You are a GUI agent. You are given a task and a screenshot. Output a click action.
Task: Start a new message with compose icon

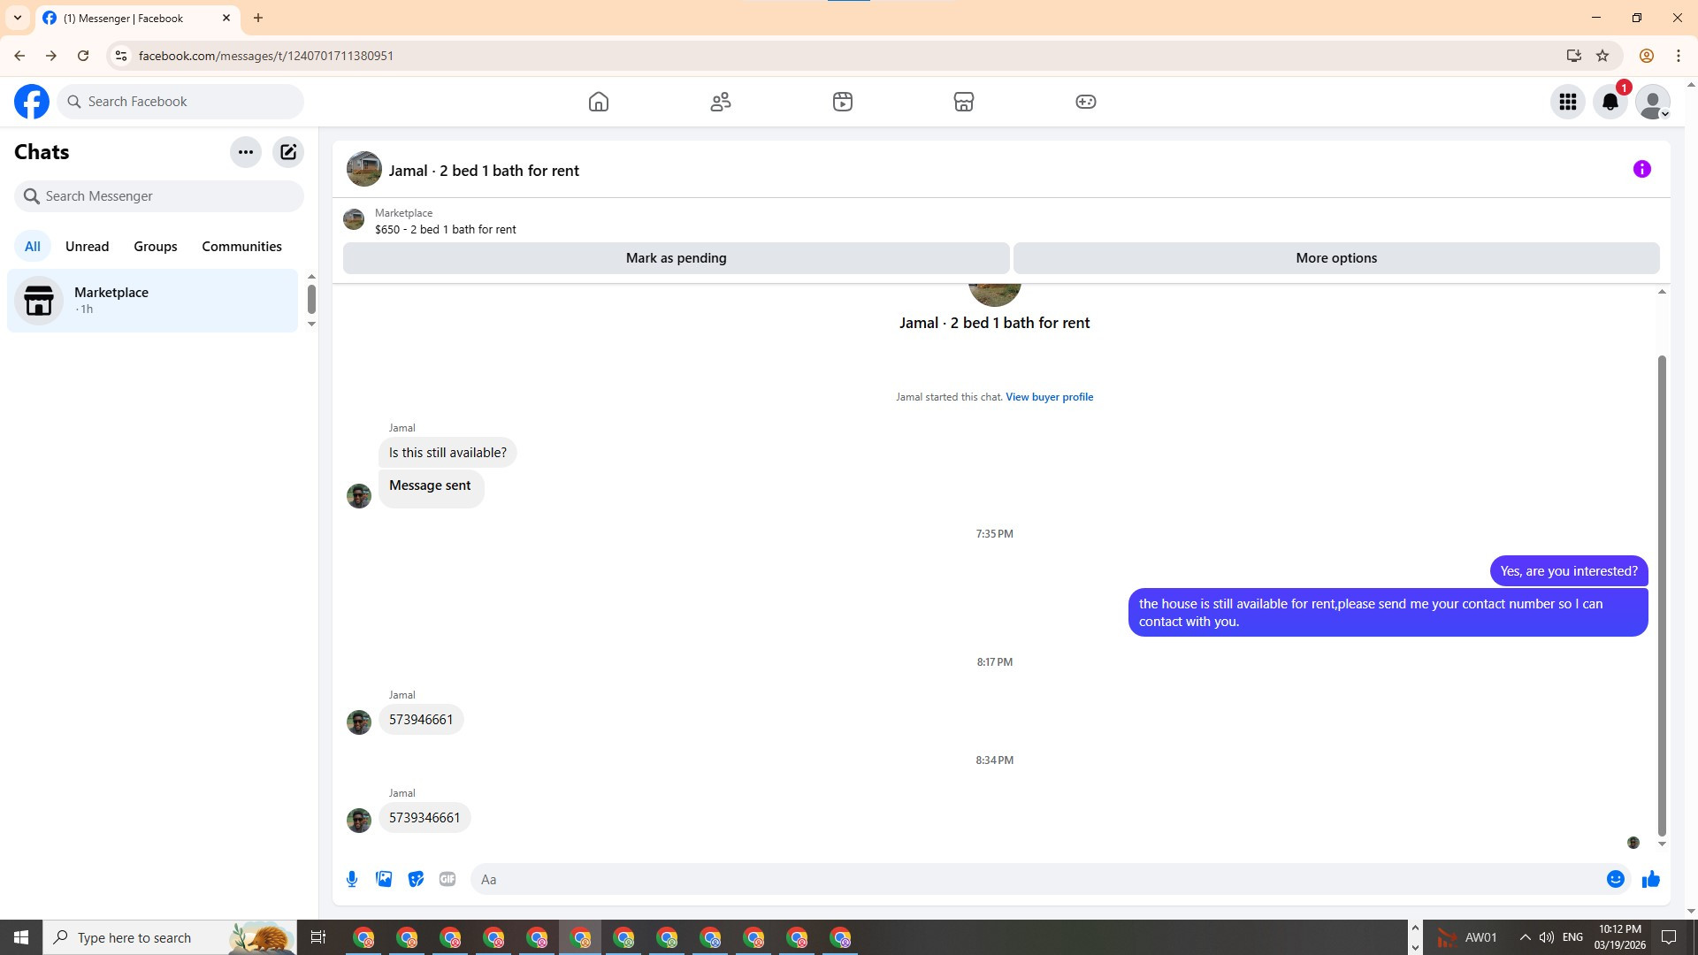tap(288, 152)
